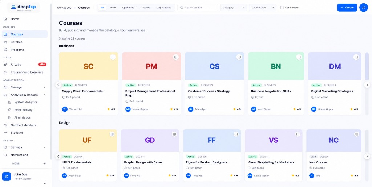Click the NEW badge beside AI Labs
Screen dimensions: 372x187
click(42, 65)
